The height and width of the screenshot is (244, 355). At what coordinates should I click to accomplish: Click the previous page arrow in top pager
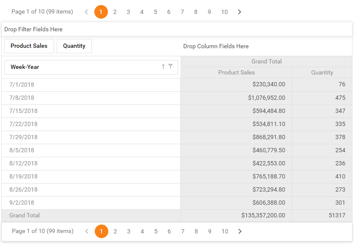click(x=87, y=12)
